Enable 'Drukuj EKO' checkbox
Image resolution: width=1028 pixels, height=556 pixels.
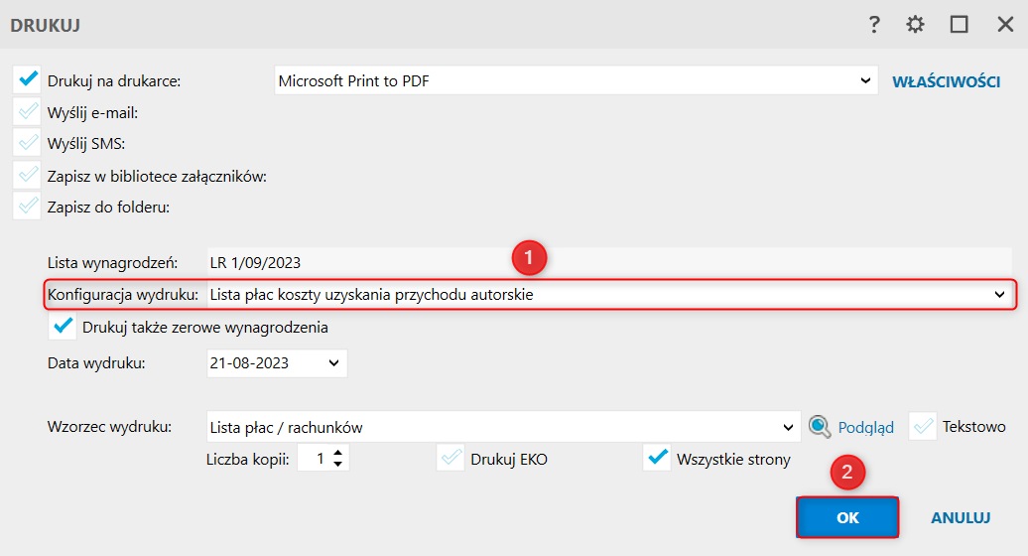point(451,459)
